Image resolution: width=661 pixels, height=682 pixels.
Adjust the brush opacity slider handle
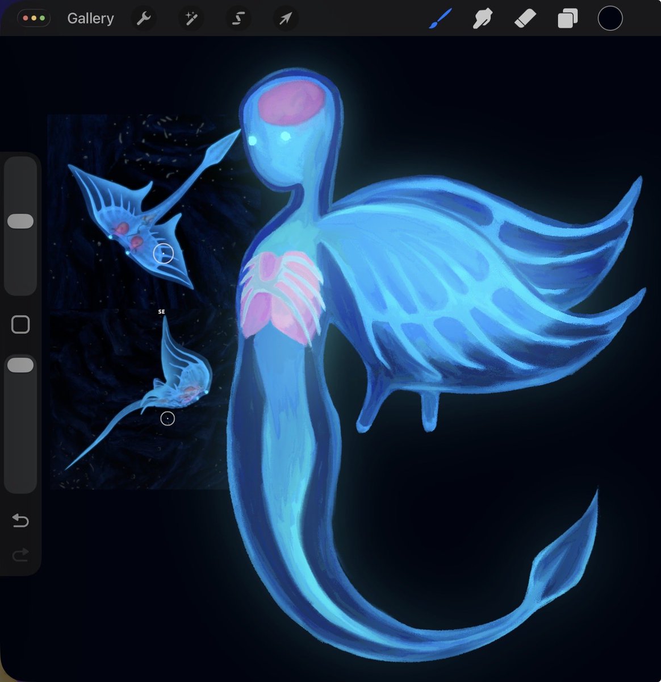tap(20, 365)
